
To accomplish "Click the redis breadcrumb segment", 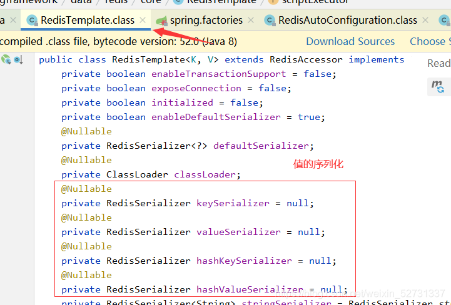I will coord(116,2).
